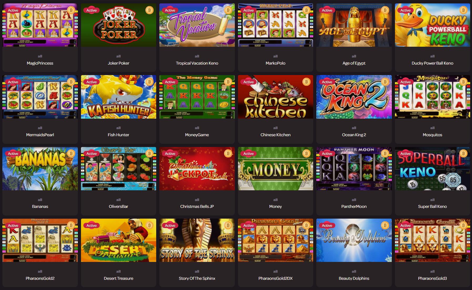Image resolution: width=472 pixels, height=290 pixels.
Task: Open the MermaidsPearl slot thumbnail
Action: 40,97
